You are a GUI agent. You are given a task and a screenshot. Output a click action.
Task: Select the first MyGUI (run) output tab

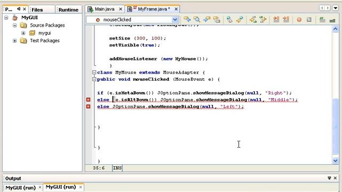[20, 187]
